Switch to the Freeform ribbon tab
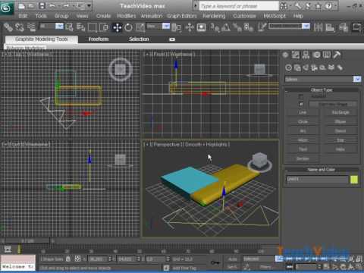The image size is (364, 273). (x=99, y=39)
